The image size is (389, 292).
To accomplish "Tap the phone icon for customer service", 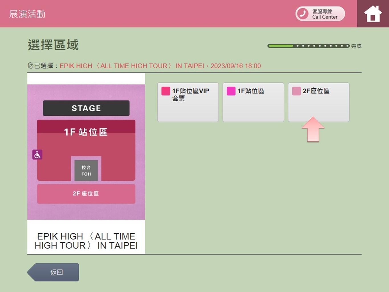I will [303, 14].
